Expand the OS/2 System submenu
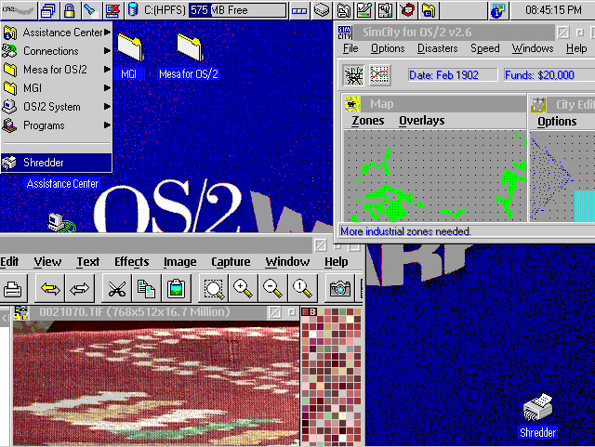The image size is (595, 447). click(x=56, y=107)
